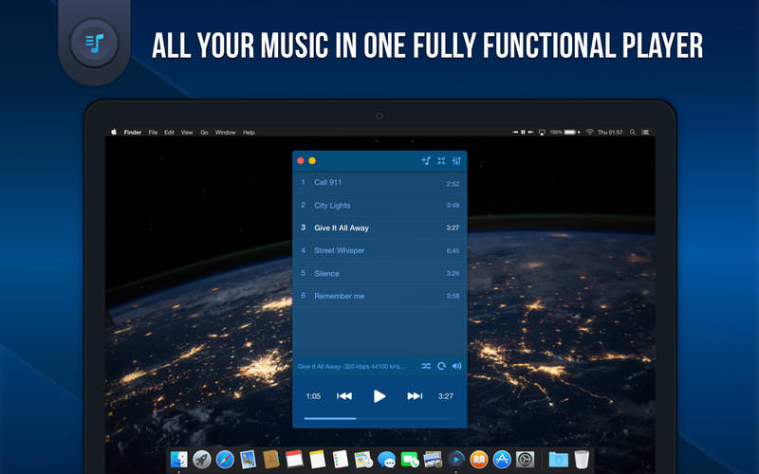The height and width of the screenshot is (474, 759).
Task: Open App Store from the dock
Action: coord(502,459)
